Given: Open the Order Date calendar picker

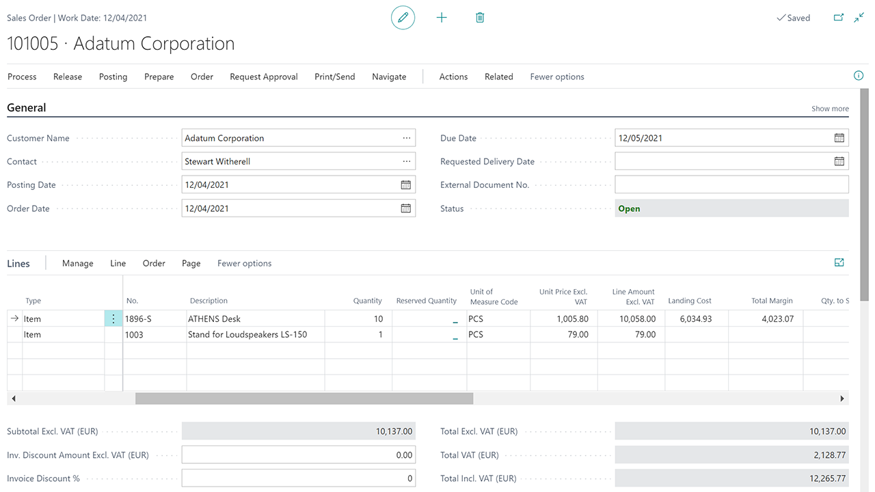Looking at the screenshot, I should [406, 208].
